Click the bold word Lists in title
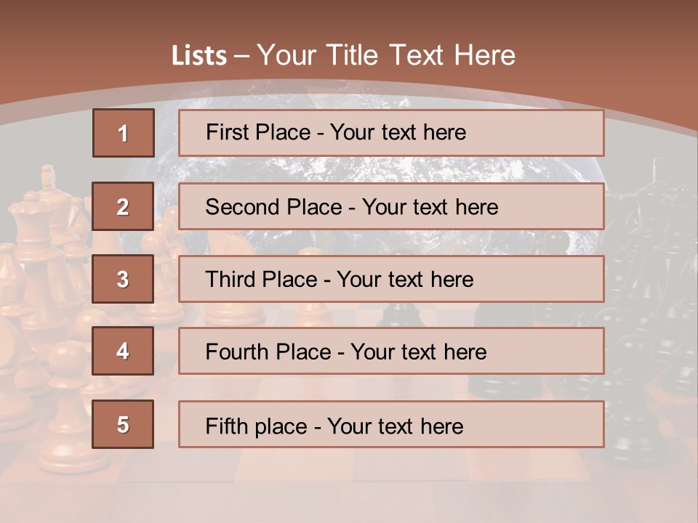The width and height of the screenshot is (698, 523). click(x=199, y=56)
